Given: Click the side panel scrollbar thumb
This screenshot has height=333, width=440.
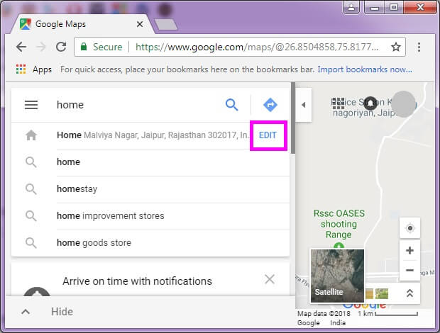Looking at the screenshot, I should (x=293, y=118).
